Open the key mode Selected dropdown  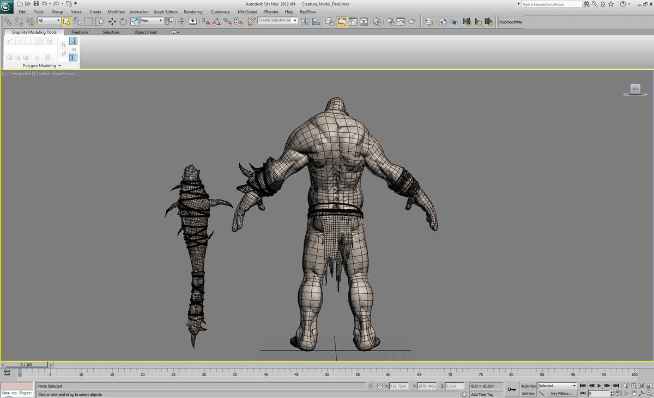pyautogui.click(x=557, y=386)
